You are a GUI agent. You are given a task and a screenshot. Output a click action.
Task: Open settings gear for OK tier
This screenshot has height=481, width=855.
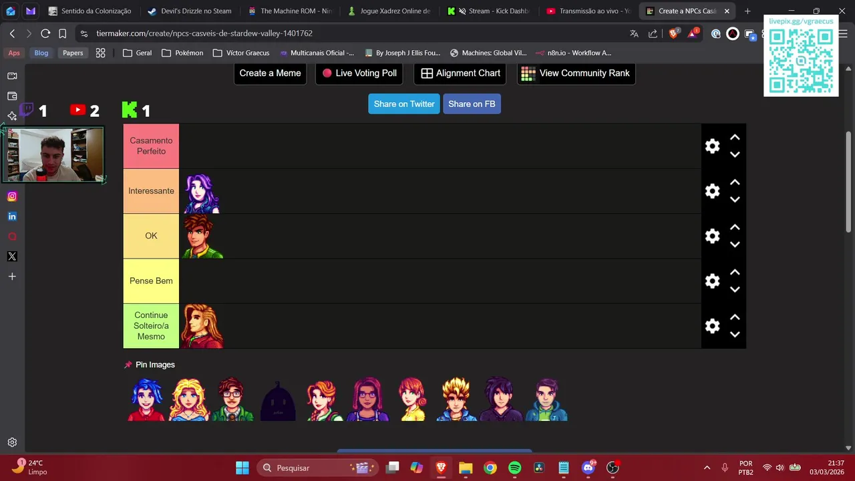pos(713,236)
